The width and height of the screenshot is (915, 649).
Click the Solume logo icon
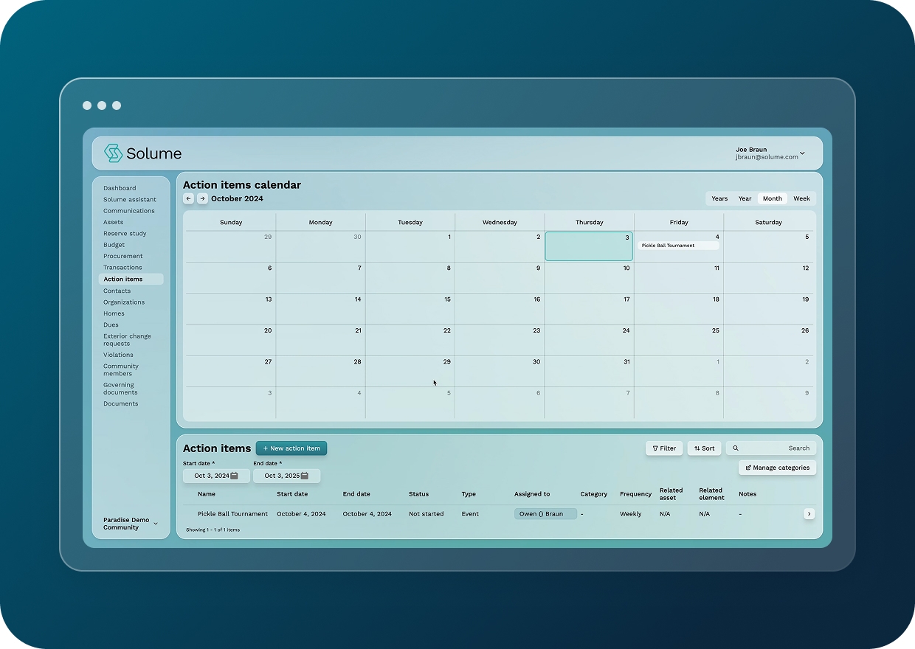tap(113, 153)
